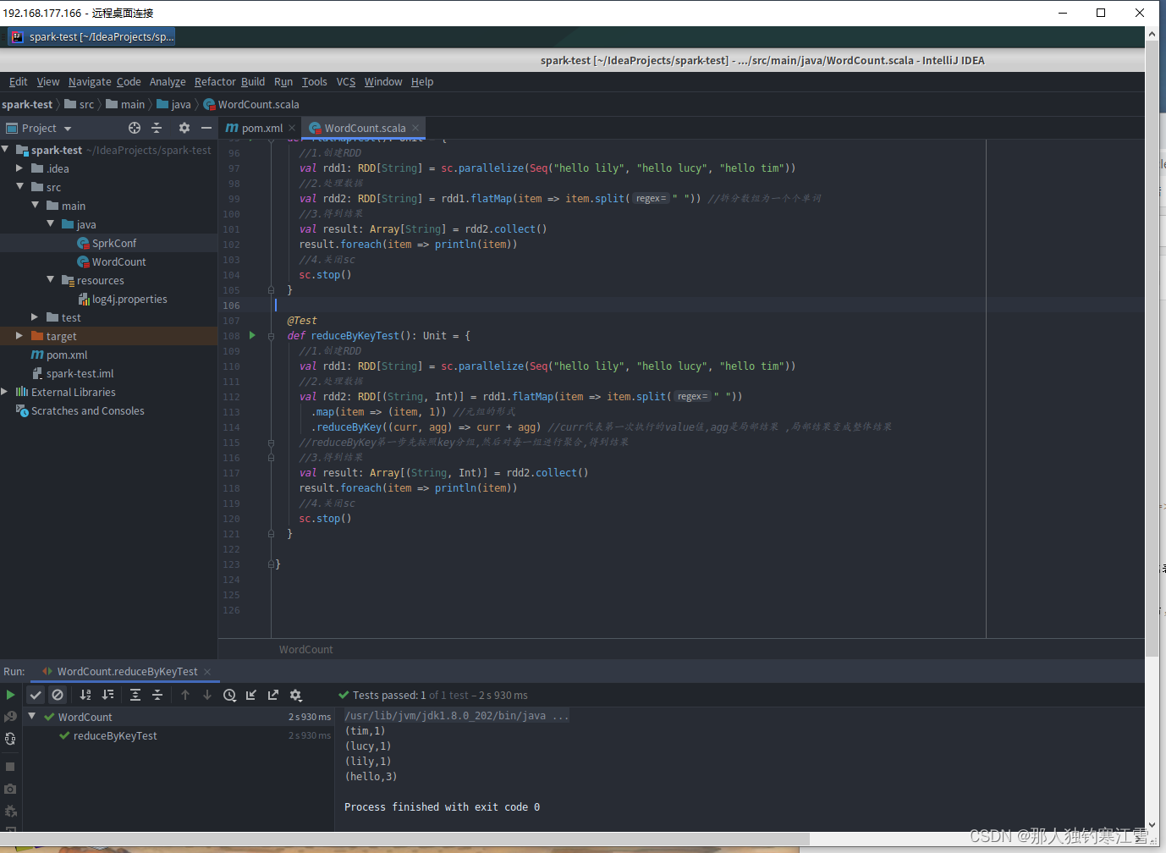The image size is (1166, 853).
Task: Open test runner settings gear
Action: (295, 695)
